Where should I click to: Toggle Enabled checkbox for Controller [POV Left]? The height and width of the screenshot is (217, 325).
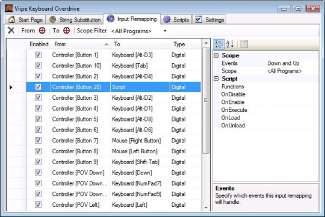pos(38,204)
